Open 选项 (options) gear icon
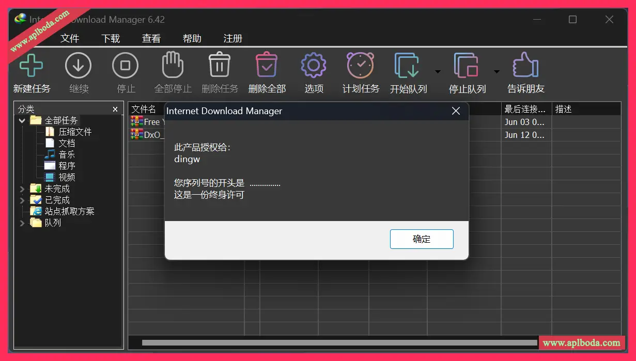 click(x=313, y=66)
